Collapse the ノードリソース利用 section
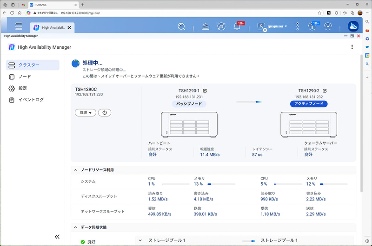372x246 pixels. [x=75, y=170]
